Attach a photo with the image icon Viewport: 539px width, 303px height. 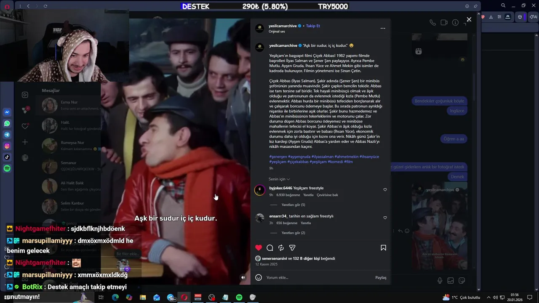(451, 281)
